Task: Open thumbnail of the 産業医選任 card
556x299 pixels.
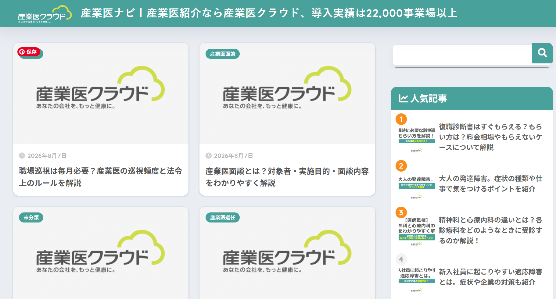Action: tap(287, 253)
